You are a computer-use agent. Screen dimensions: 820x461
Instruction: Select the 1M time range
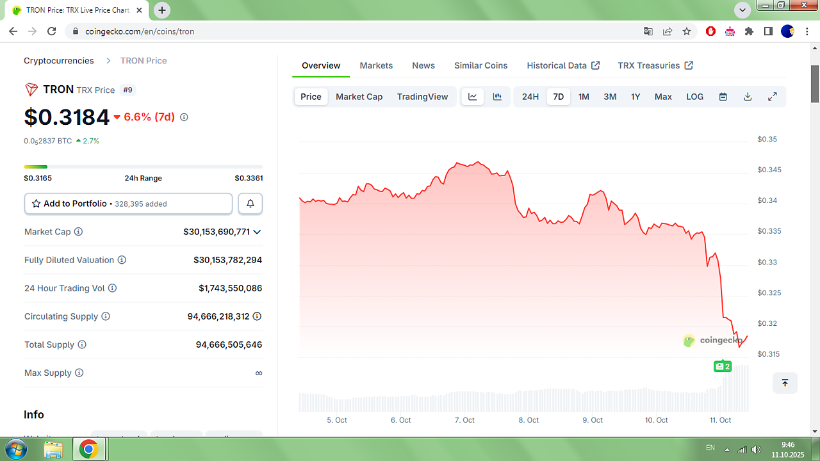[584, 97]
